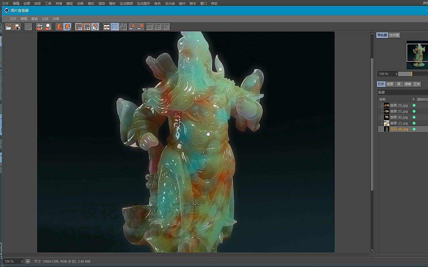
Task: Toggle the AB compare mode button
Action: click(x=107, y=27)
